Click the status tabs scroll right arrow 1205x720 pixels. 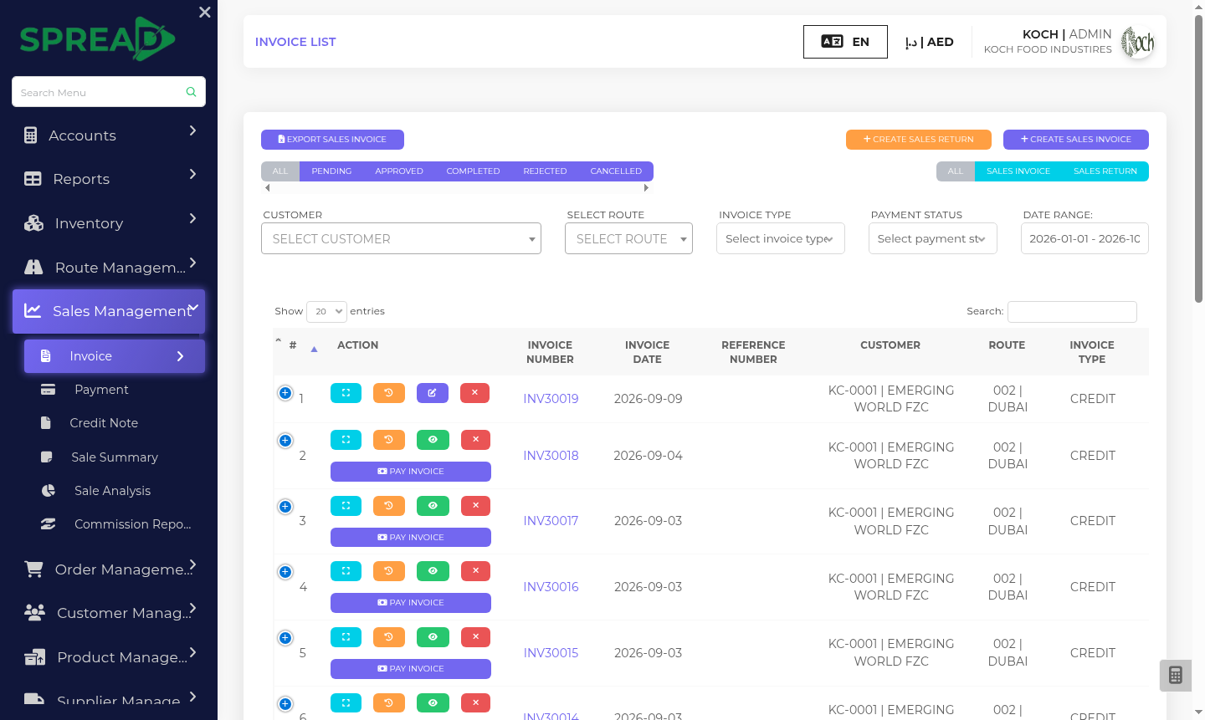click(646, 188)
